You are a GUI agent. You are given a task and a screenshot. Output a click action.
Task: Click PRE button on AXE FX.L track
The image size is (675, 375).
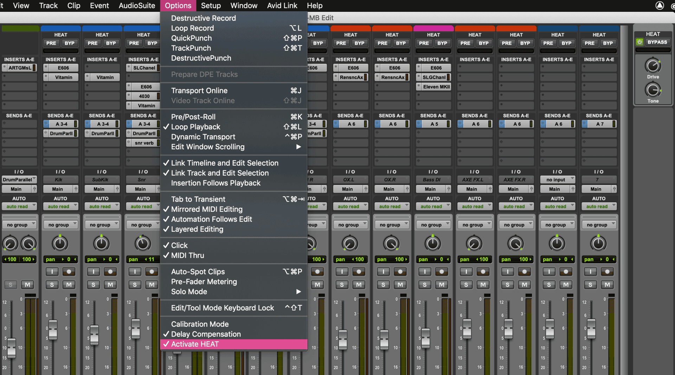point(465,43)
